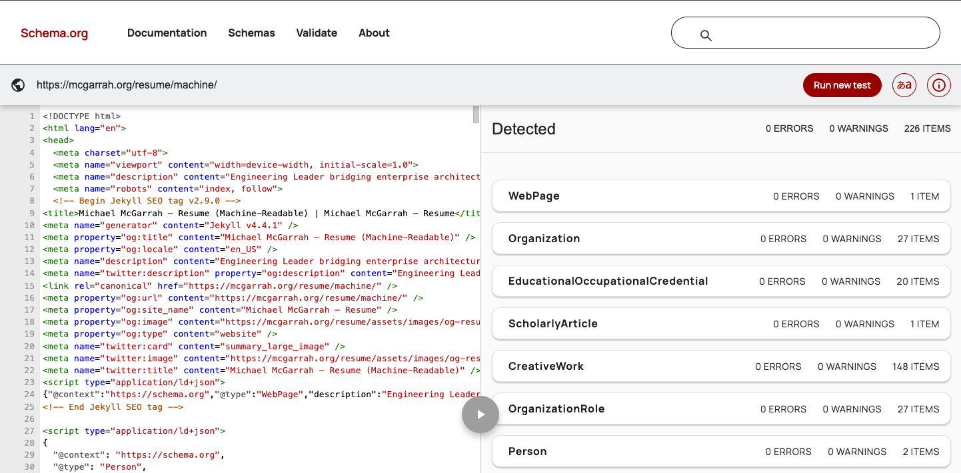The height and width of the screenshot is (473, 961).
Task: Click the 0 WARNINGS summary in Detected header
Action: coord(858,128)
